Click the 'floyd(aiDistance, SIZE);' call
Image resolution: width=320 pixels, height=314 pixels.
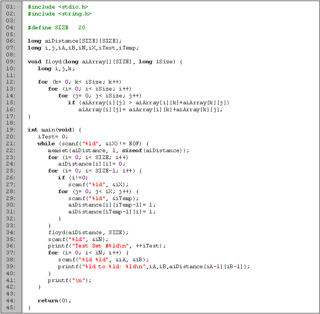[88, 233]
